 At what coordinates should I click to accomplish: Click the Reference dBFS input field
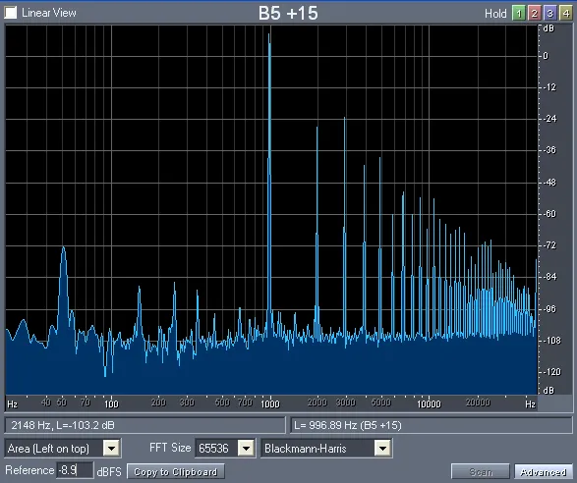[x=75, y=470]
